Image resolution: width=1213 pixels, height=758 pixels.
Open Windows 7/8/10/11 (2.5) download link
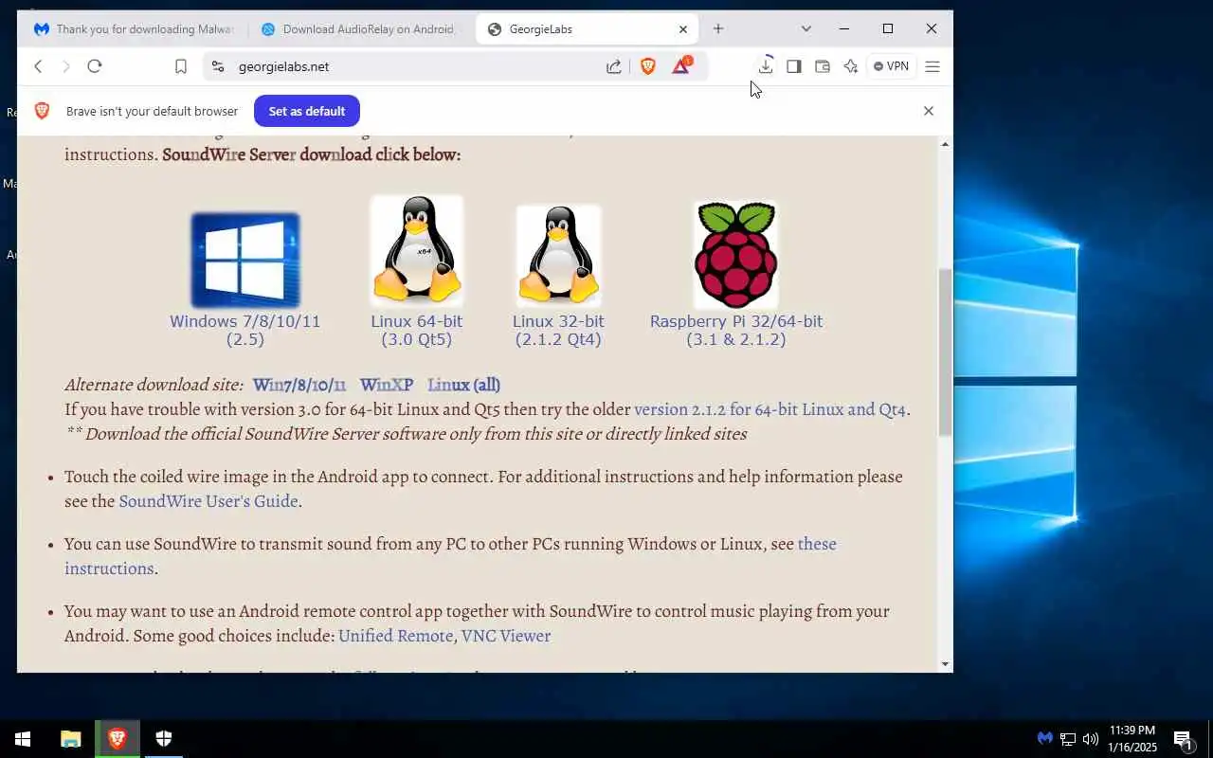[245, 330]
